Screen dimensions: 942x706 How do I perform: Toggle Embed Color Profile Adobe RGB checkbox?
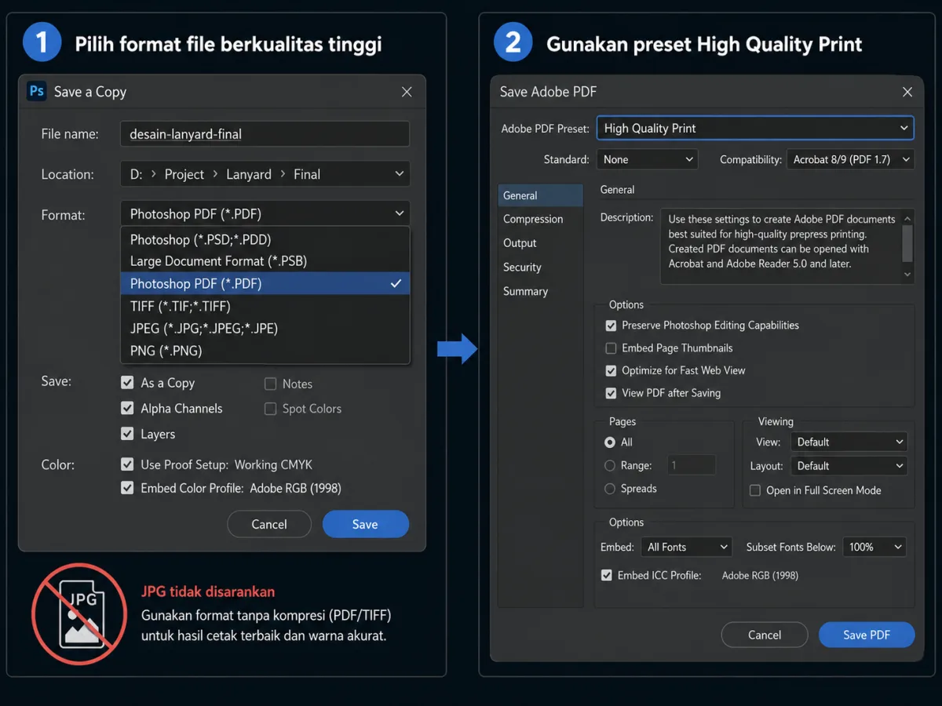click(x=127, y=488)
